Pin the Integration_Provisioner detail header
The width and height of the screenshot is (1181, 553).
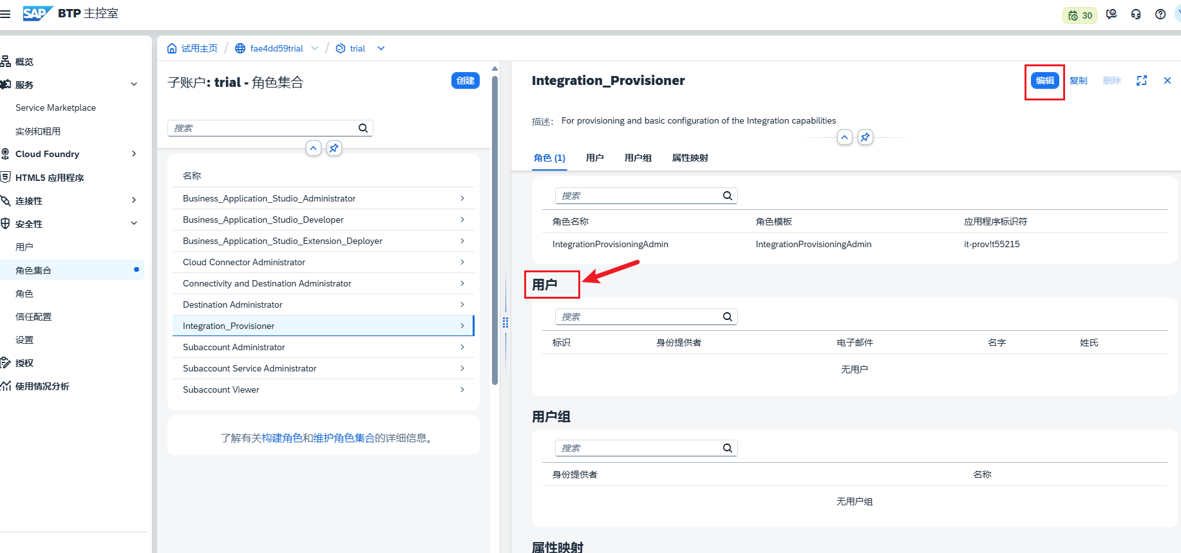(x=865, y=137)
